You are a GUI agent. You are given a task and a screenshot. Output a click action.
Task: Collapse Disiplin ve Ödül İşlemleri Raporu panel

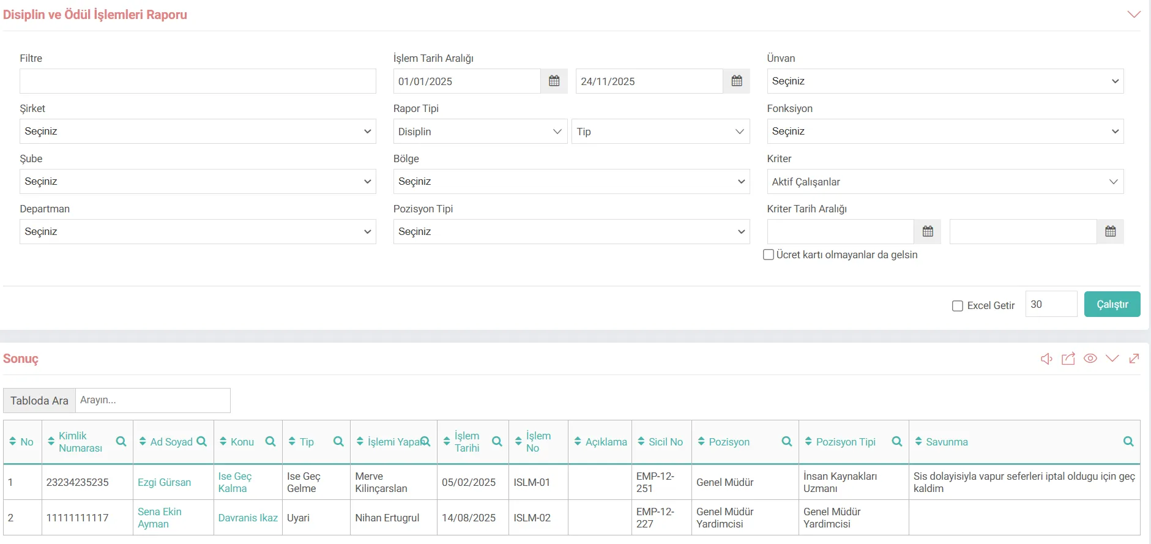tap(1133, 15)
